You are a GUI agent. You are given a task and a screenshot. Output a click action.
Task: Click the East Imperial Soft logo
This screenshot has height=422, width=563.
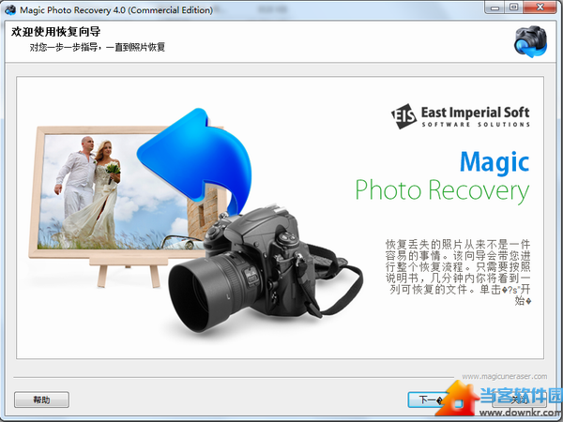pyautogui.click(x=461, y=116)
